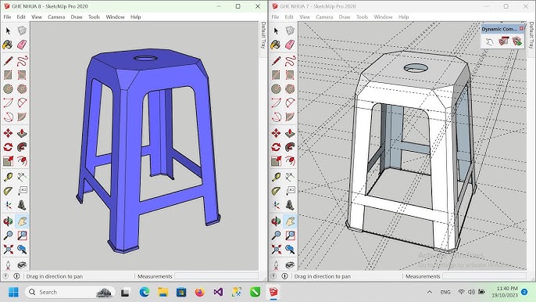Screen dimensions: 536x302
Task: Click Zoom Extents in GHE NHUA 7 window
Action: 277,249
